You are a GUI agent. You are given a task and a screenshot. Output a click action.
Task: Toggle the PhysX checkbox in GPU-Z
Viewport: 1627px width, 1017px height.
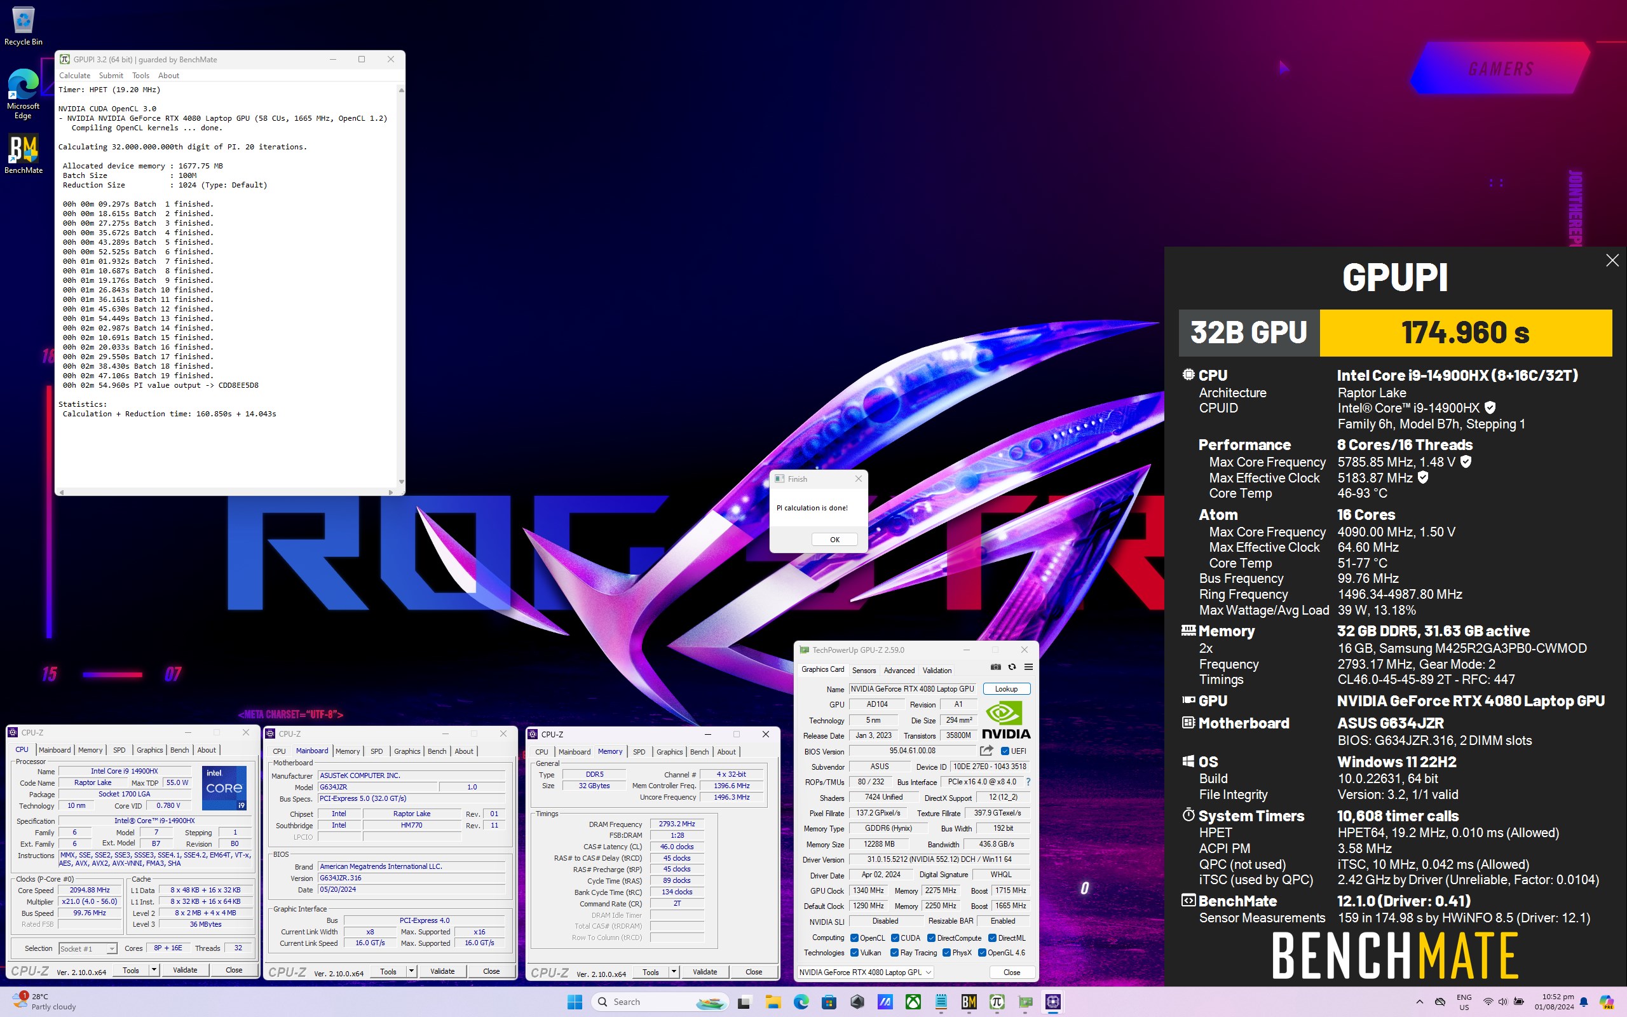946,952
